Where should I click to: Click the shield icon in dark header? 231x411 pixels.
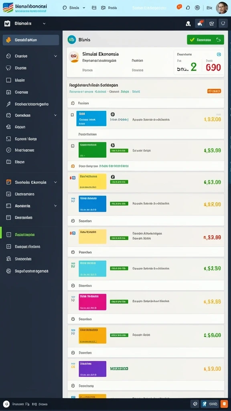tap(223, 24)
